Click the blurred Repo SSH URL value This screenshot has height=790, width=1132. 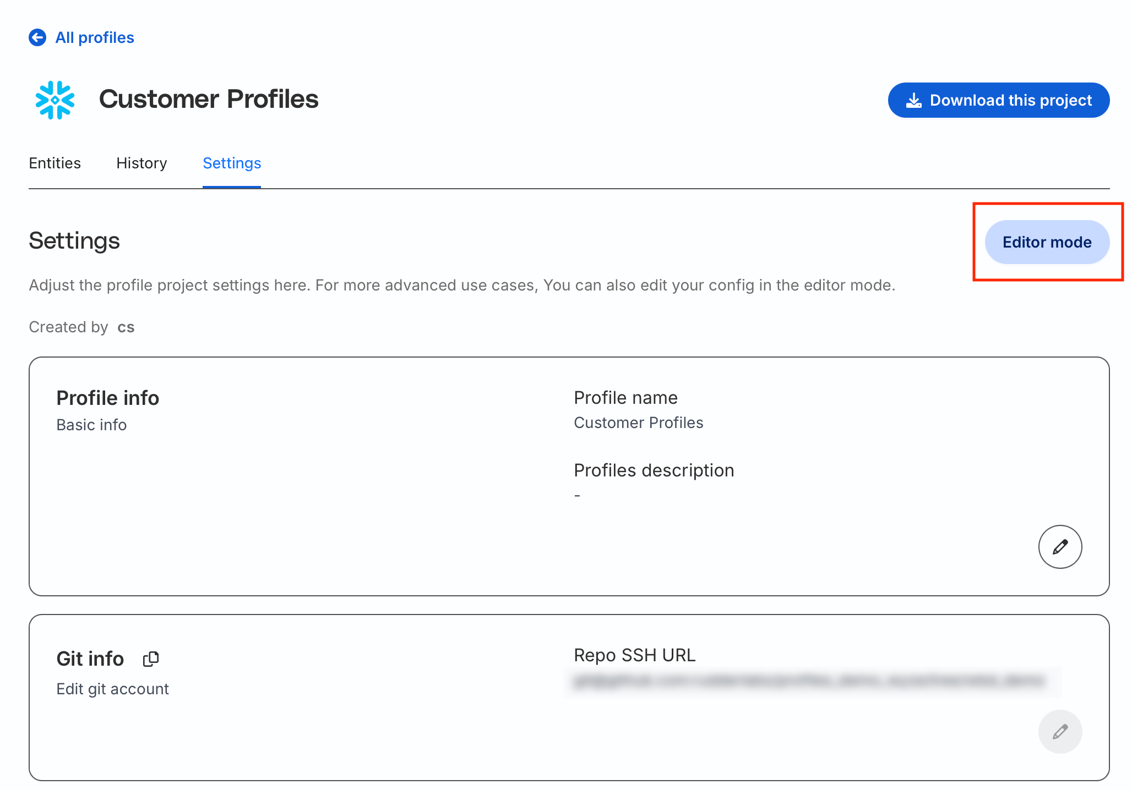[809, 681]
